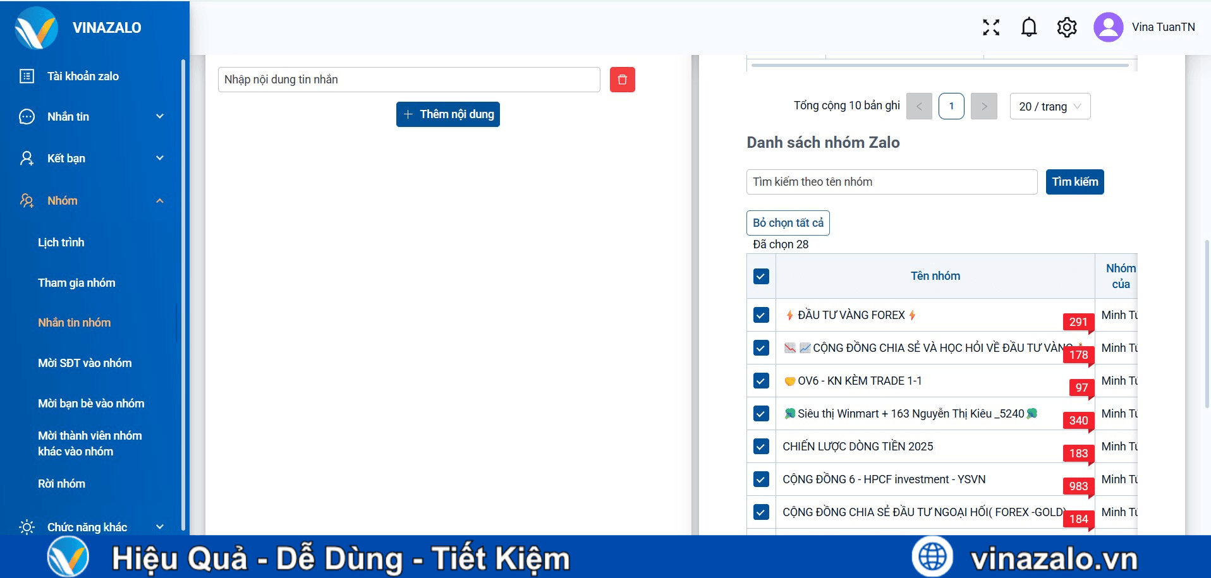Image resolution: width=1211 pixels, height=578 pixels.
Task: Click the fullscreen icon in the top bar
Action: coord(990,27)
